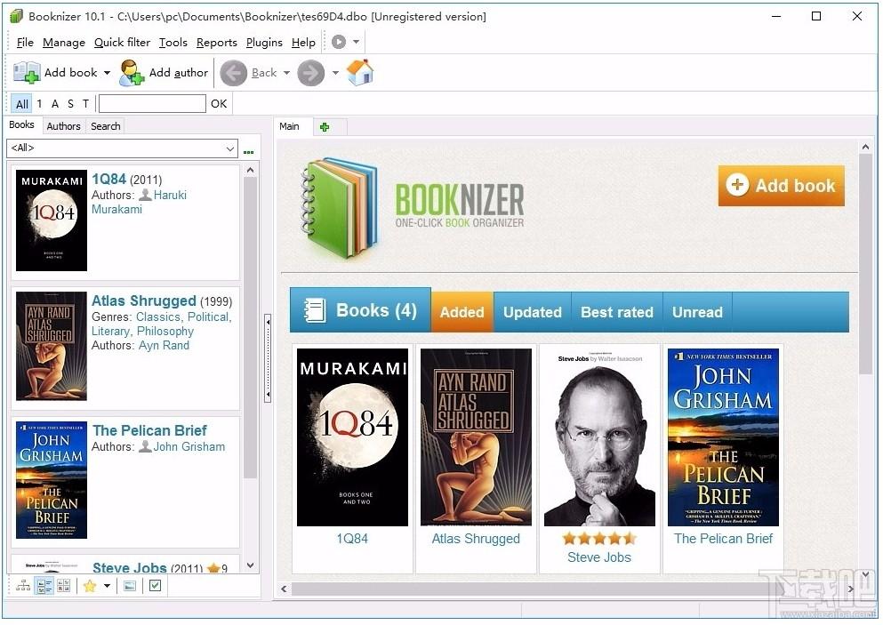Screen dimensions: 883x625
Task: Click the author icon beside Haruki Murakami
Action: coord(145,195)
